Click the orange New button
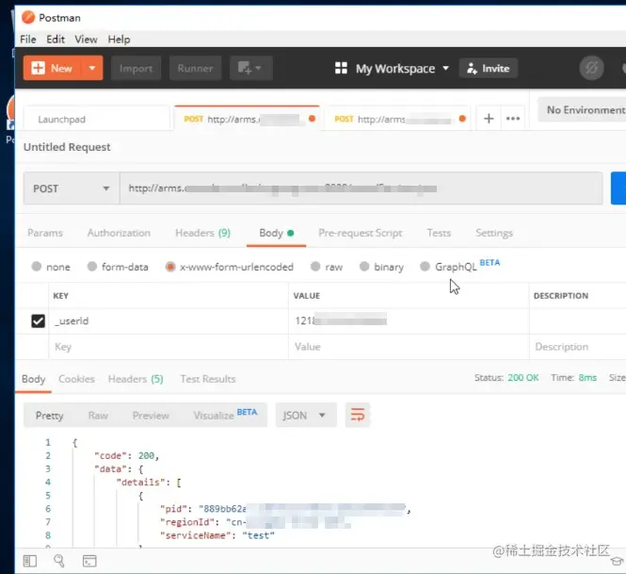 coord(53,68)
